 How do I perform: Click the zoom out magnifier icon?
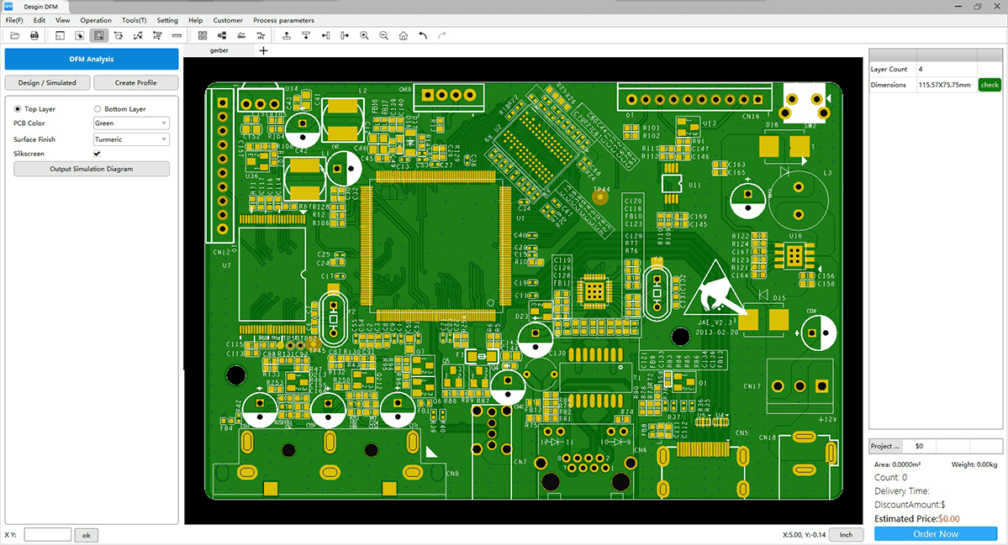[x=384, y=35]
